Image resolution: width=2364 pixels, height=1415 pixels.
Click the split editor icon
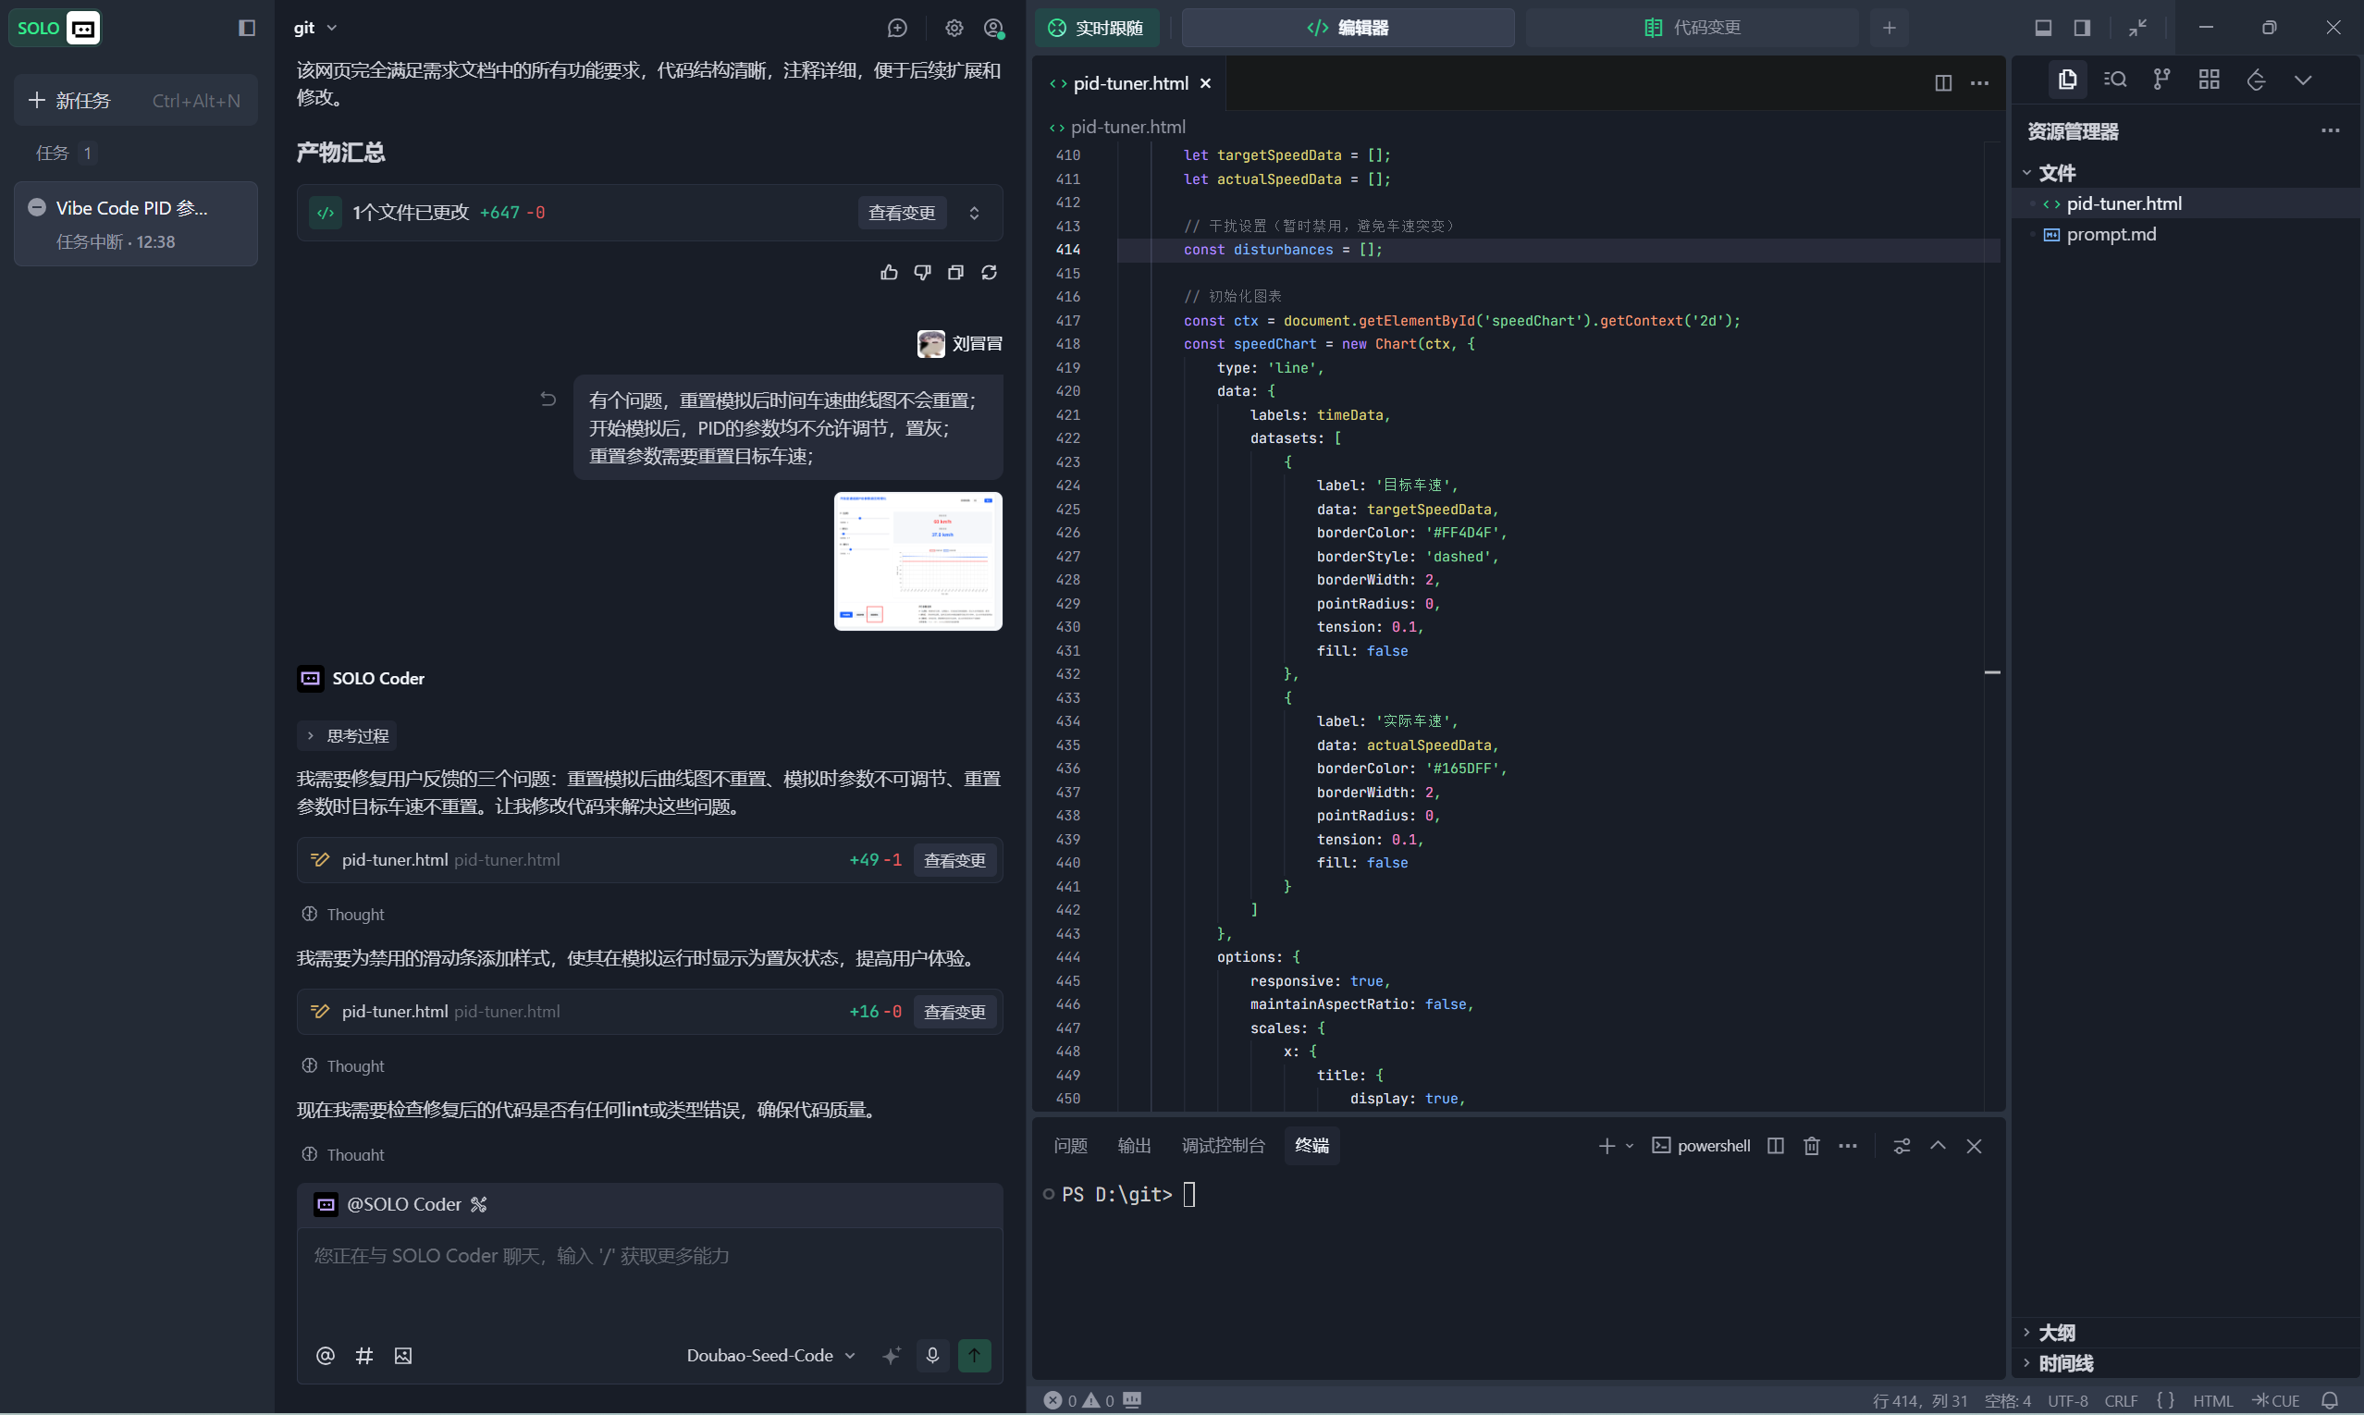point(1942,83)
